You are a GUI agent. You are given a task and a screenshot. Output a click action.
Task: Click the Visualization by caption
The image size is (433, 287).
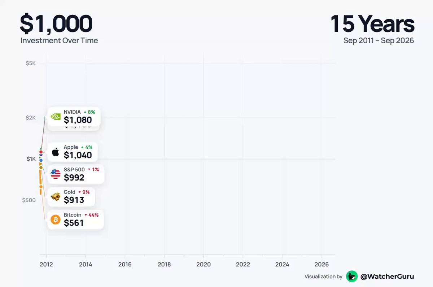(x=323, y=277)
